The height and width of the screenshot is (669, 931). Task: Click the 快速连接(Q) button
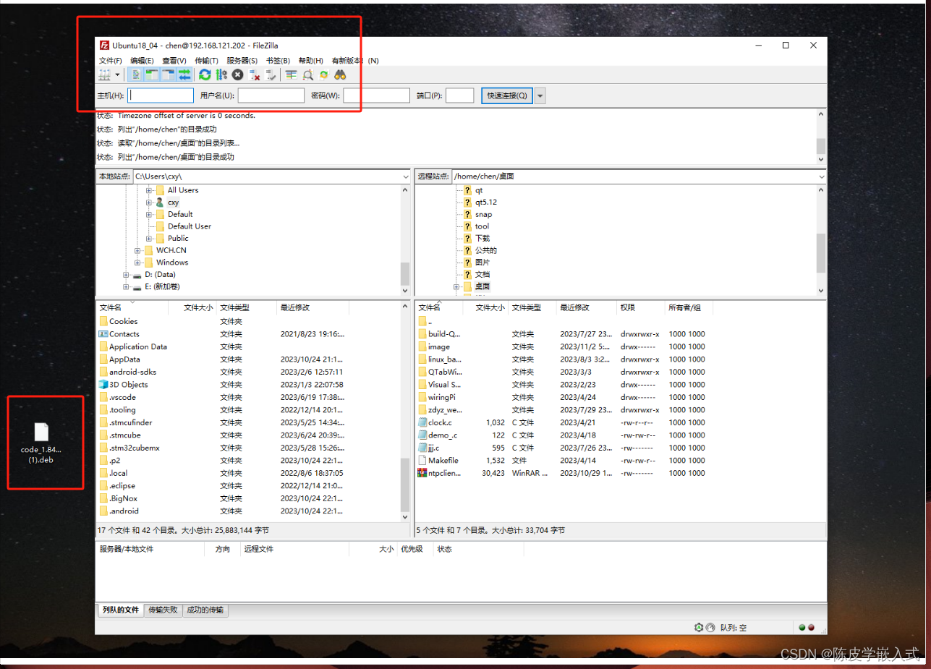pyautogui.click(x=507, y=95)
